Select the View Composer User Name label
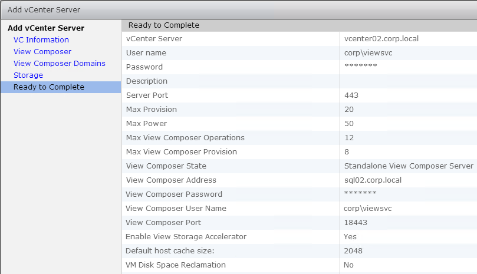 pos(176,209)
